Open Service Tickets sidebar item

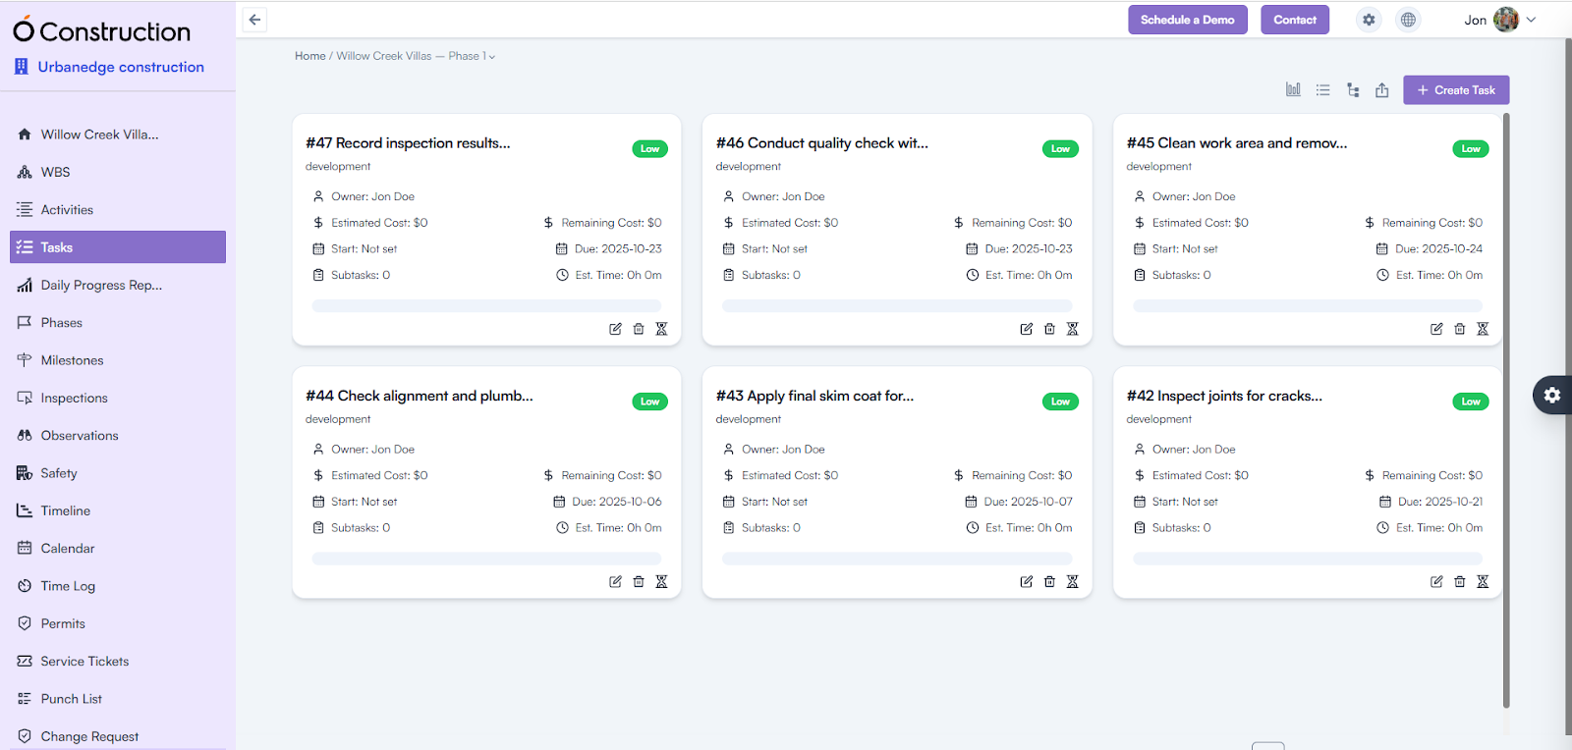pyautogui.click(x=118, y=662)
